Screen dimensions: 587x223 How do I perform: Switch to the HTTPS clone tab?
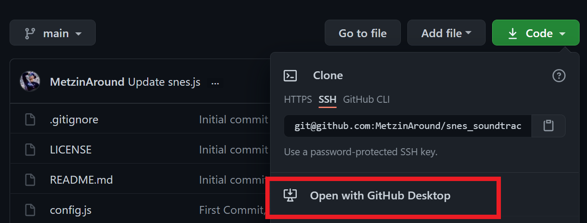[x=298, y=99]
